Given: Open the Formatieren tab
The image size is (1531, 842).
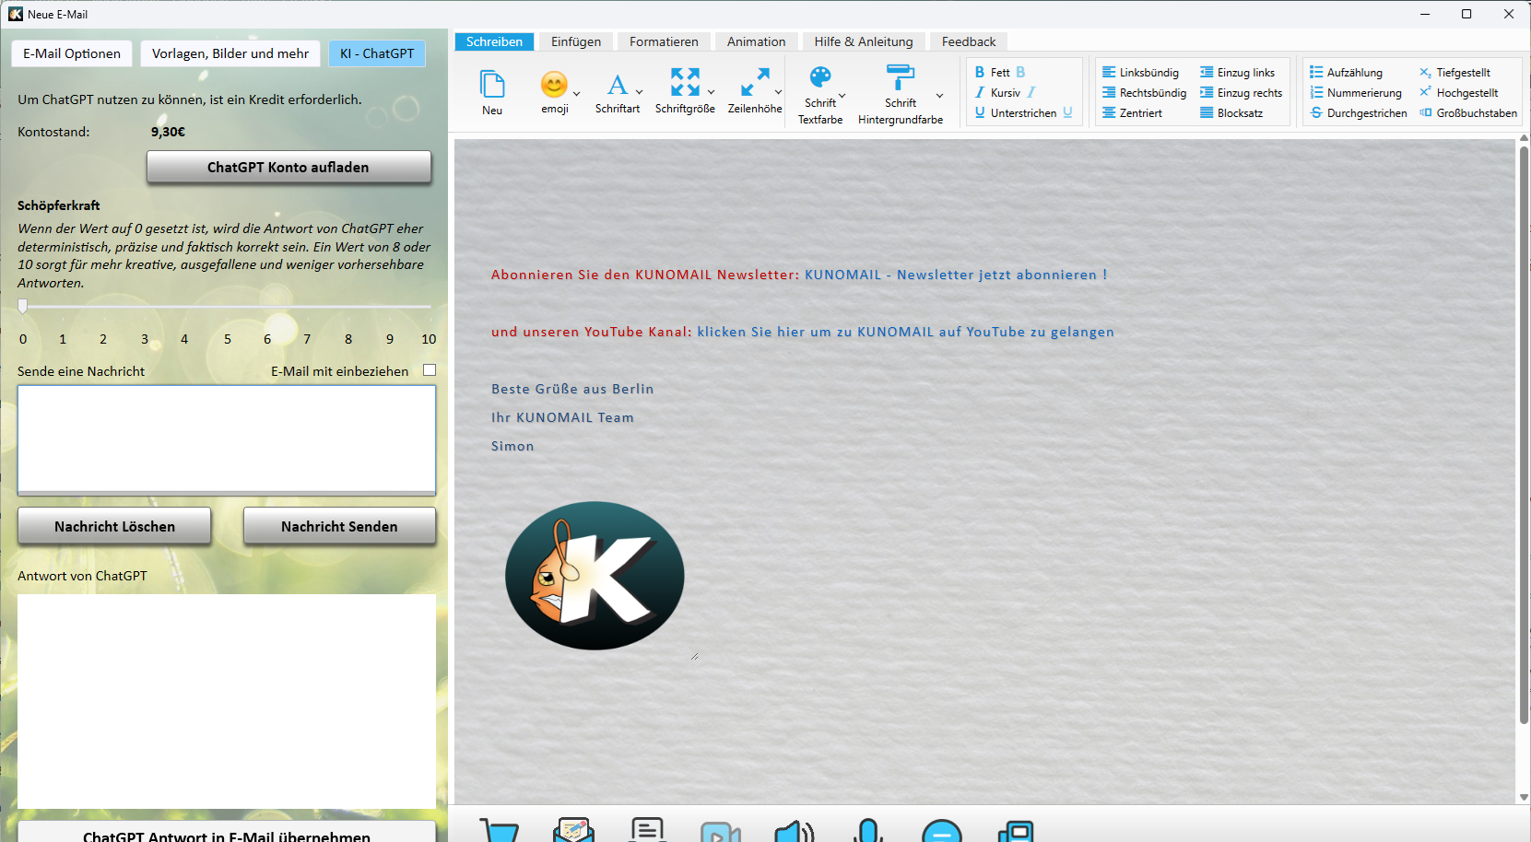Looking at the screenshot, I should pyautogui.click(x=664, y=41).
